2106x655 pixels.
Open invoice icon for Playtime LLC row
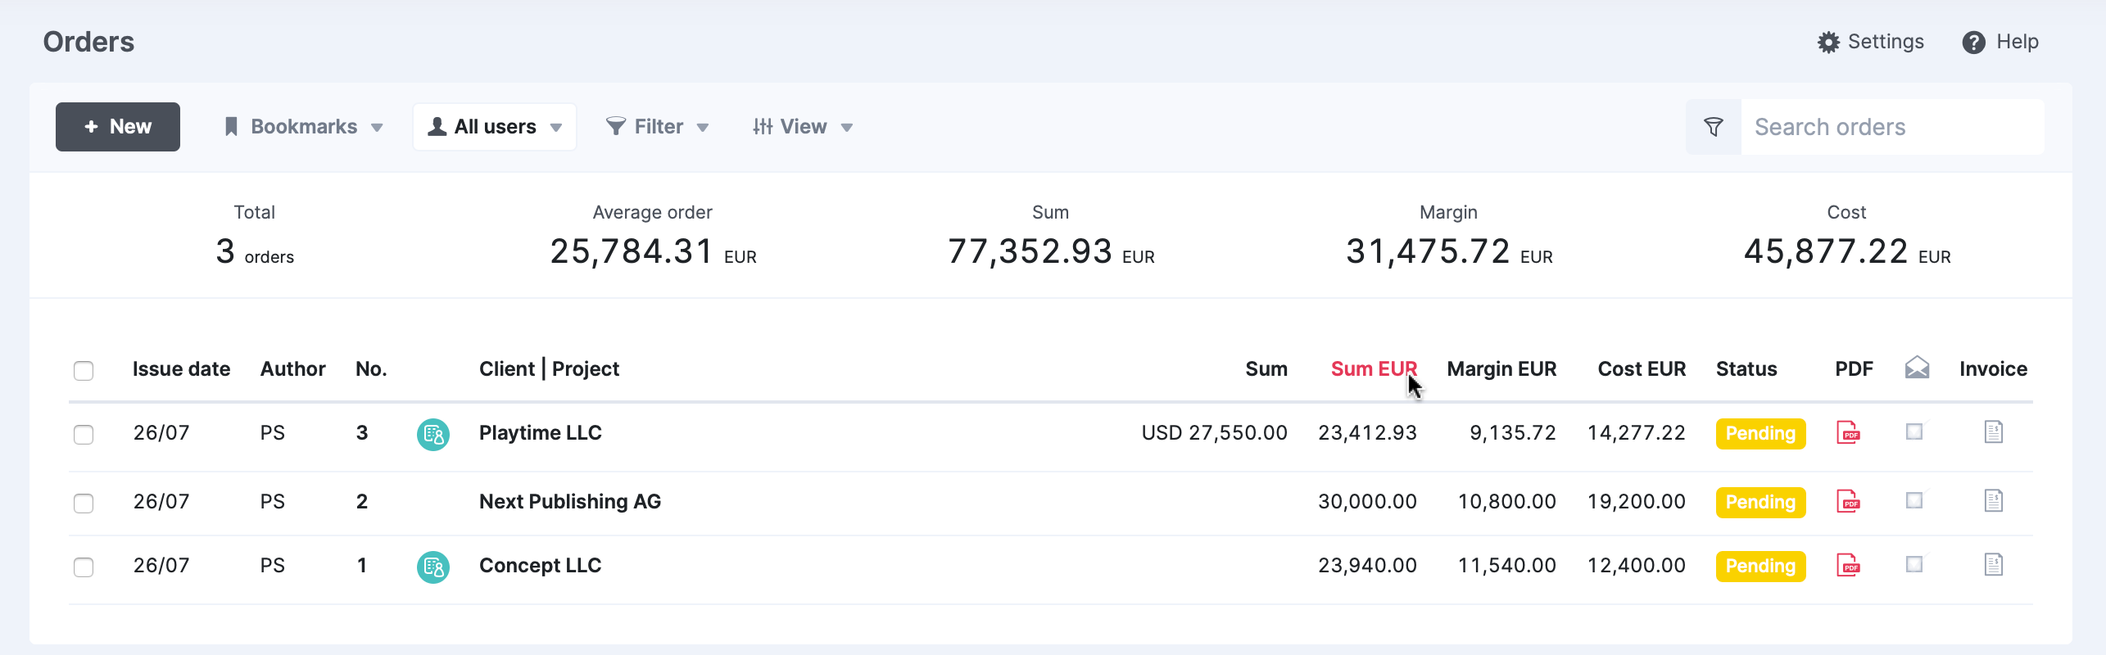point(1993,432)
